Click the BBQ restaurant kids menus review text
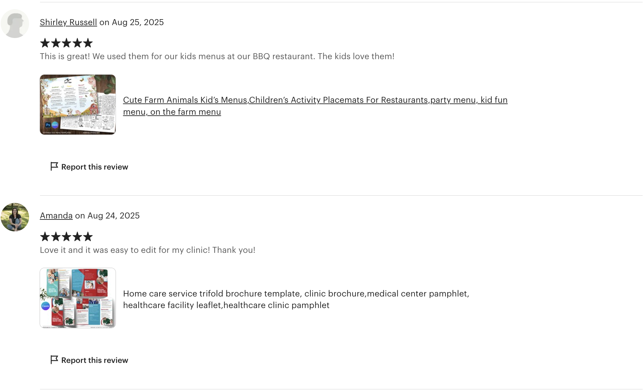This screenshot has width=644, height=392. coord(217,56)
